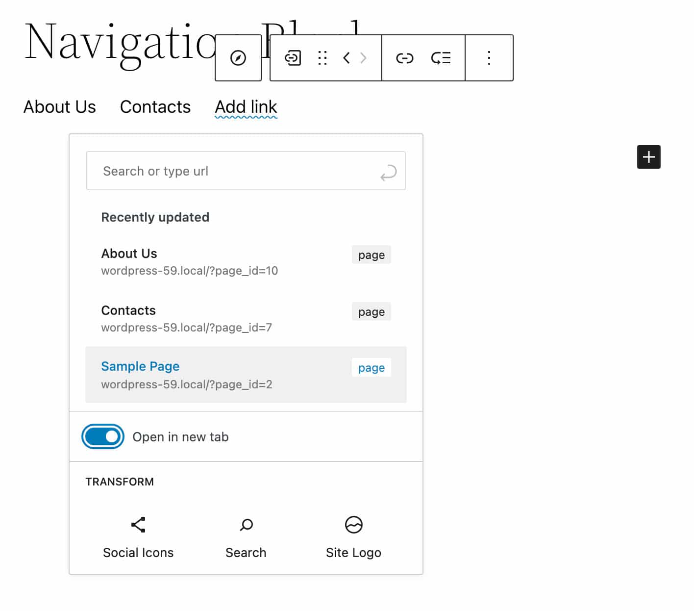Open the three-dot block options menu
This screenshot has width=694, height=611.
tap(489, 58)
